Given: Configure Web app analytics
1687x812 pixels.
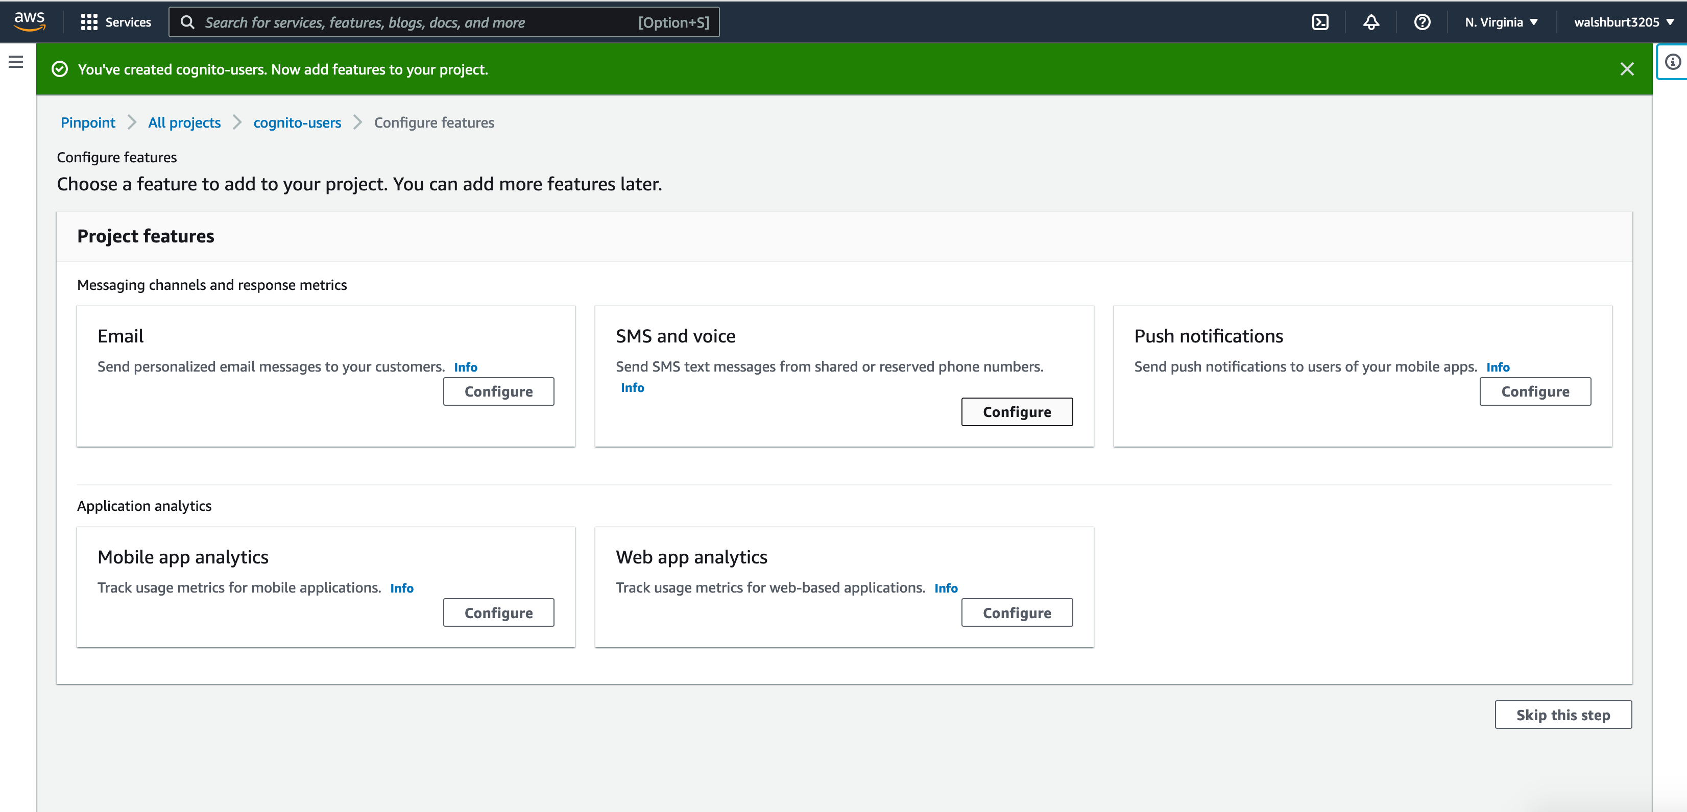Looking at the screenshot, I should [1017, 612].
